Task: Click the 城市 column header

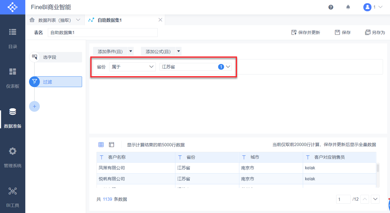Action: point(271,157)
